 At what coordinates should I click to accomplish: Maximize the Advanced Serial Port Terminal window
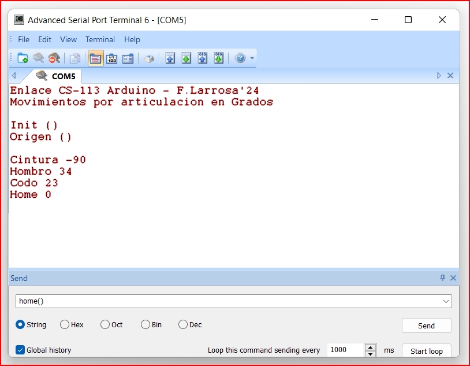408,20
